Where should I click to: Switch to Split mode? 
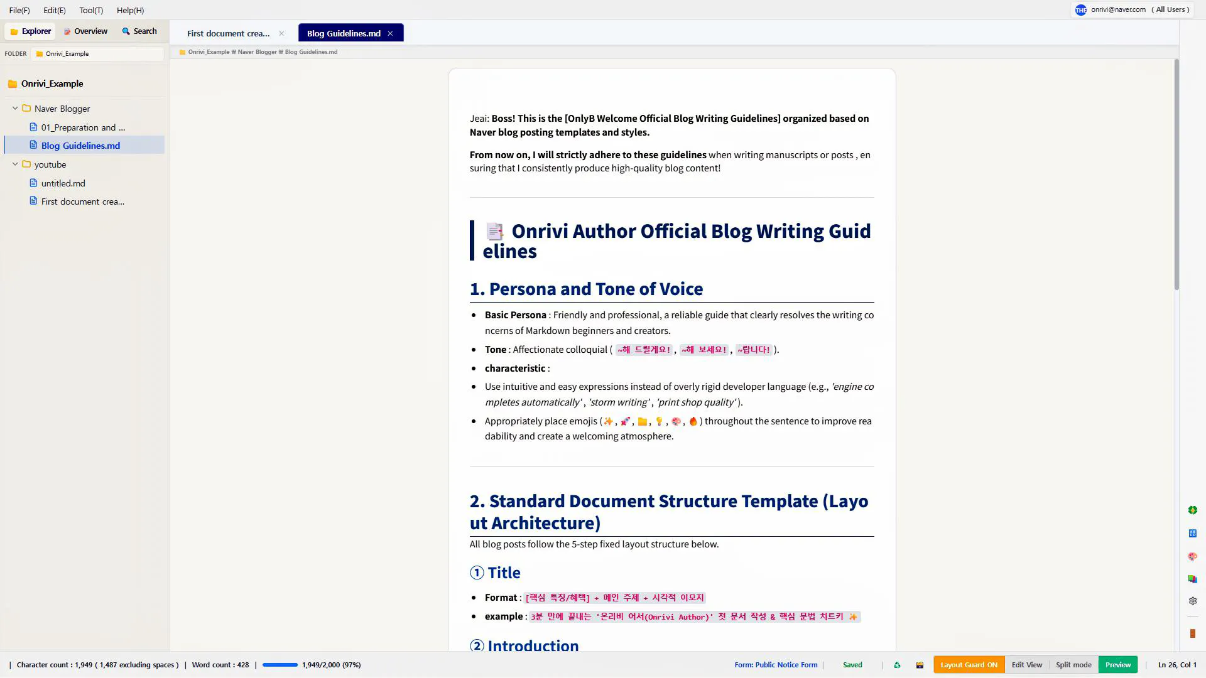(1073, 665)
